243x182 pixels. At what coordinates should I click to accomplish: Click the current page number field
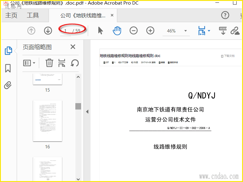click(66, 31)
